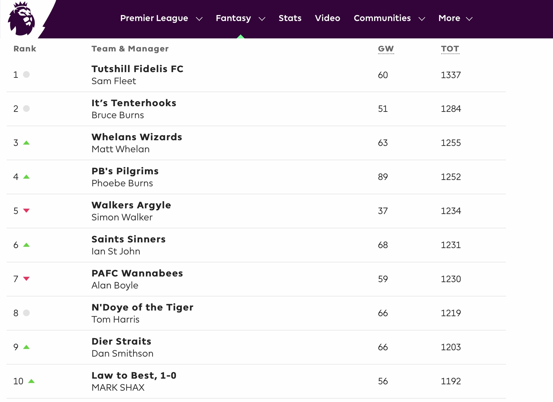Click the red down arrow beside rank 7

pos(26,279)
